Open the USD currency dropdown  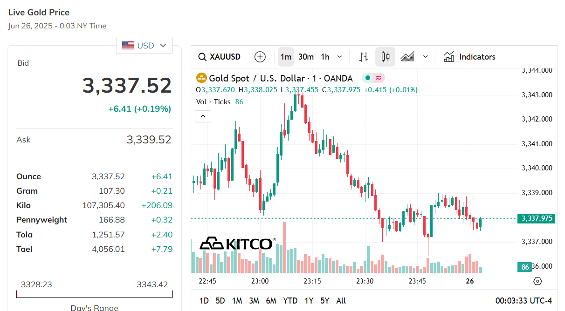[145, 46]
